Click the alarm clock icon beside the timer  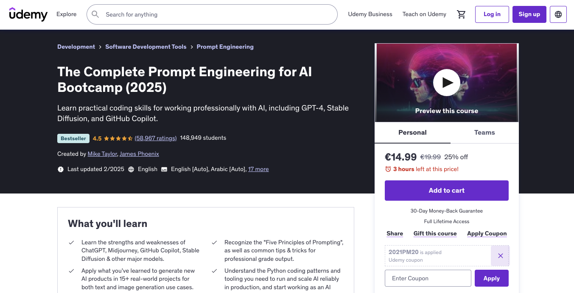387,169
